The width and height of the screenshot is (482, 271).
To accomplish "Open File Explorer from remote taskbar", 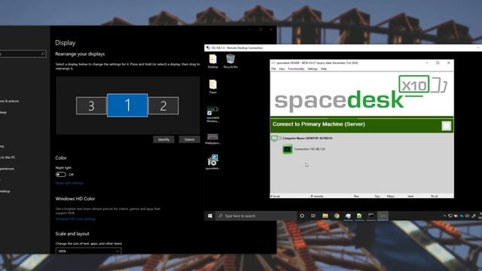I will pos(325,216).
